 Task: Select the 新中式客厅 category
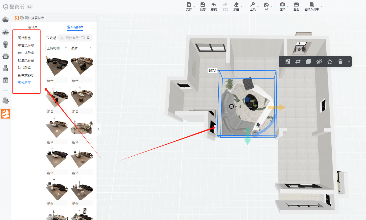[26, 75]
